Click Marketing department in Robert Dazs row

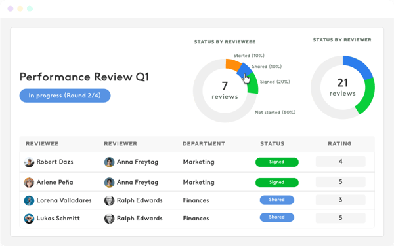click(199, 162)
